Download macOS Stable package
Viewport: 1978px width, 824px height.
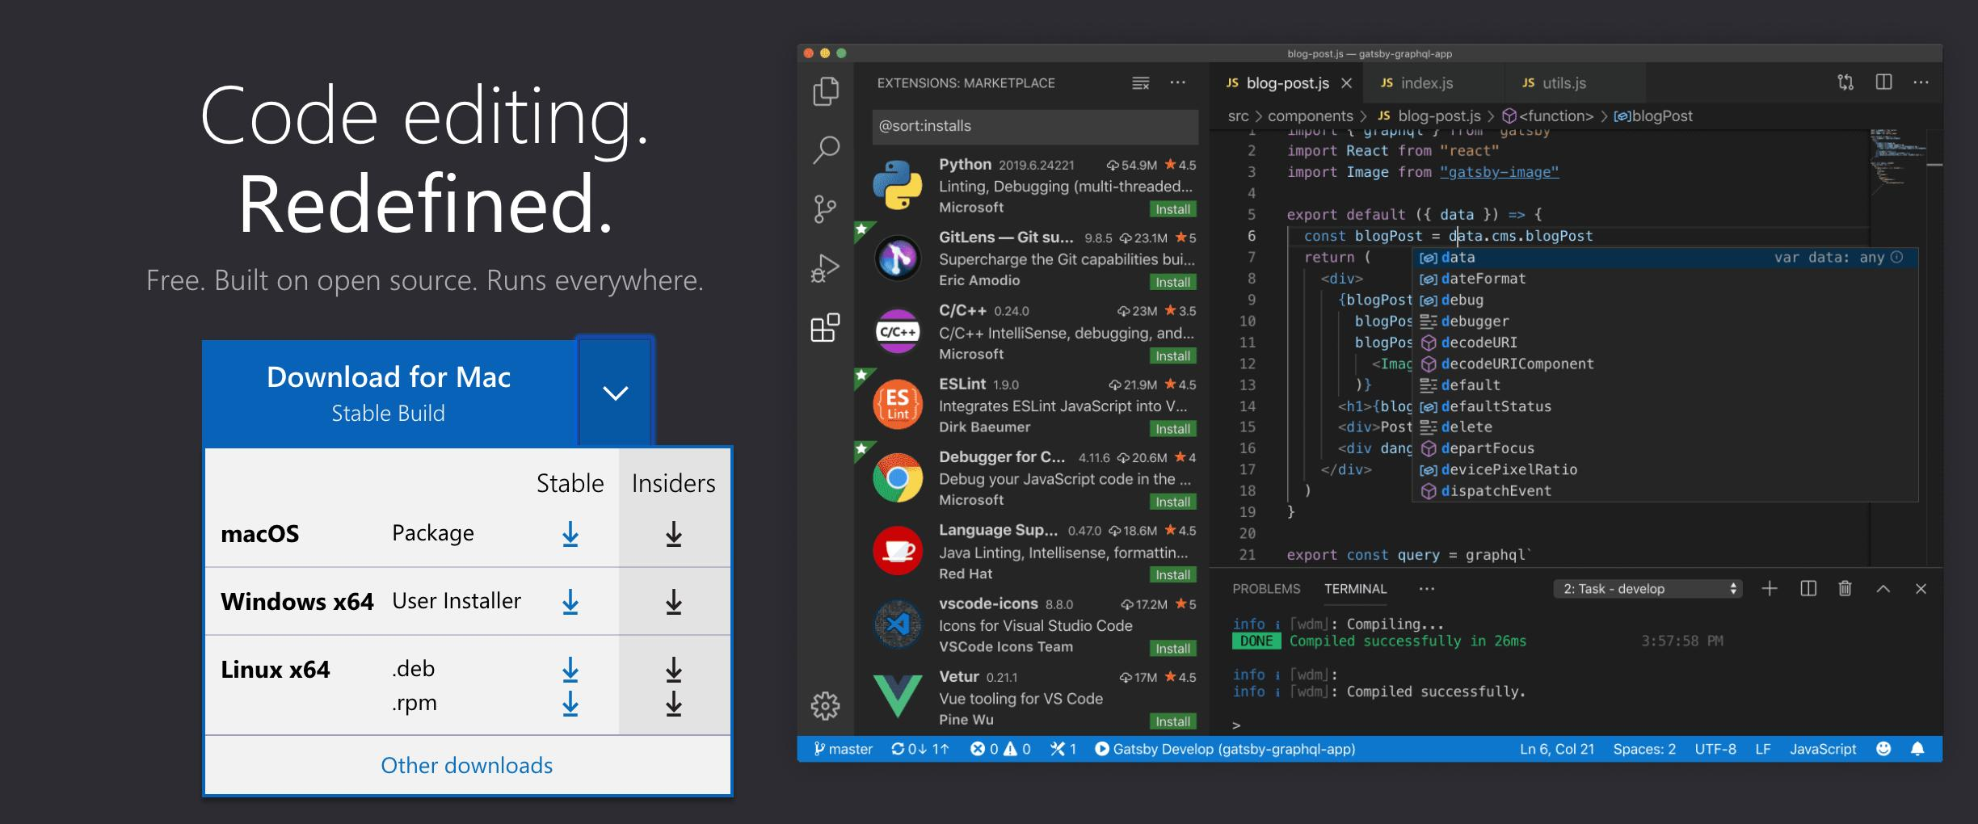tap(570, 534)
